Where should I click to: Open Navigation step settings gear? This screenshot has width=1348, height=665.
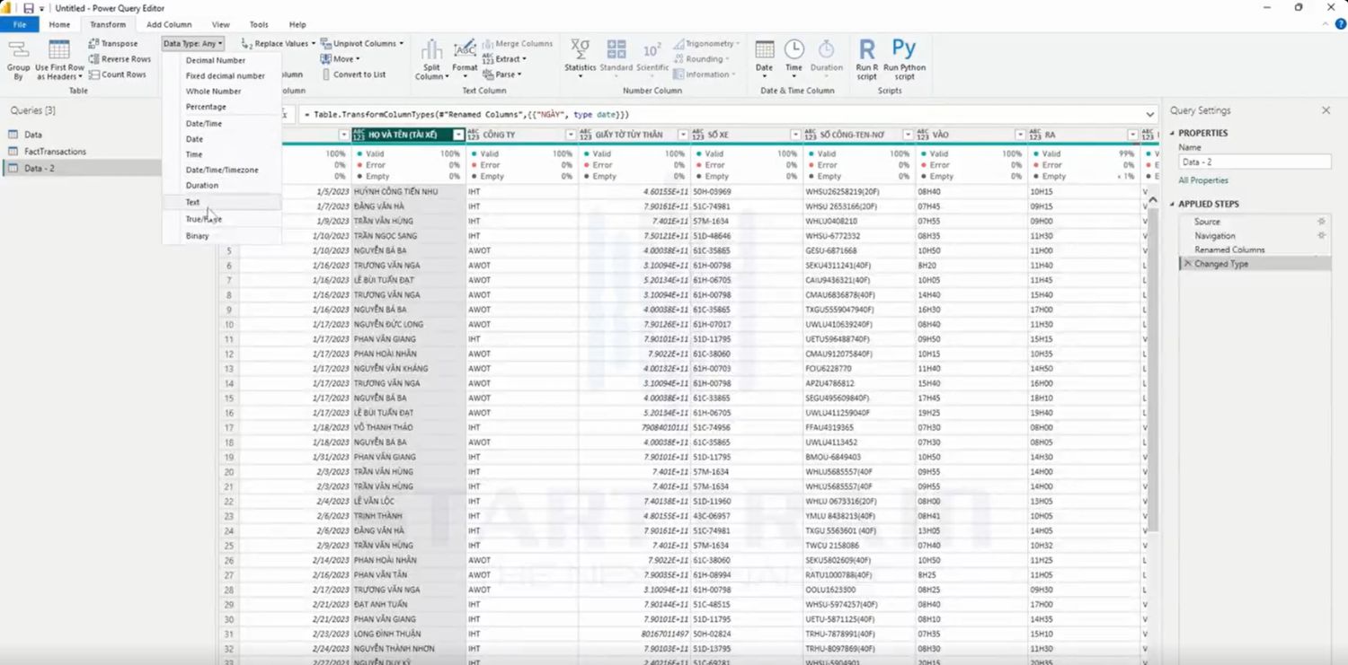(x=1321, y=235)
